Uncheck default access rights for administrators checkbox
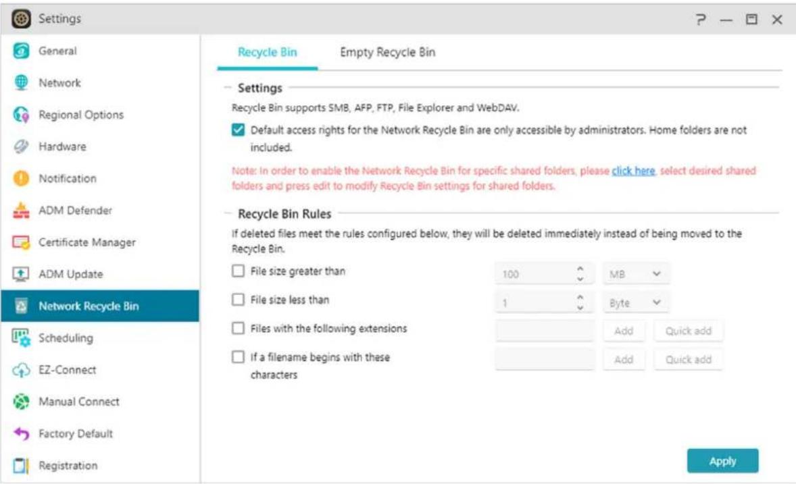The height and width of the screenshot is (484, 796). tap(238, 130)
